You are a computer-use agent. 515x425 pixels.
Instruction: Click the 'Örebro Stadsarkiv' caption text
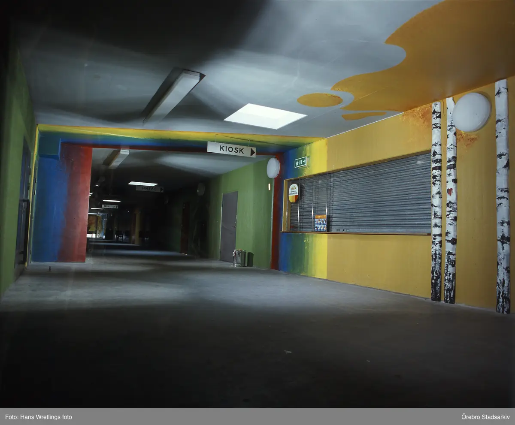(x=485, y=417)
